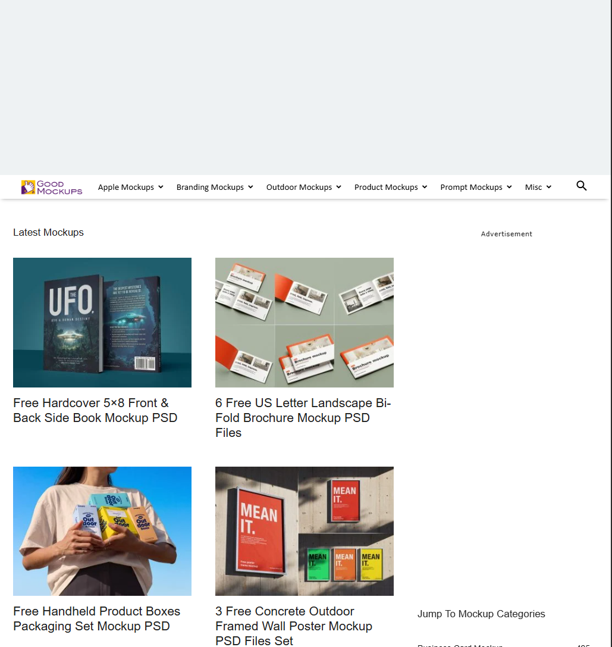
Task: Open the concrete wall poster mockup thumbnail
Action: (x=305, y=531)
